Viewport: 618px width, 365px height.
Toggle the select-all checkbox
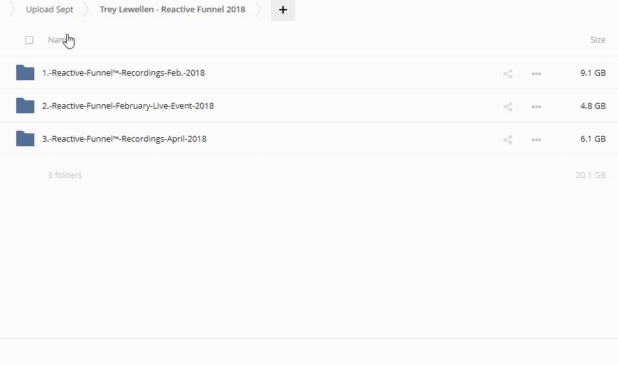29,40
